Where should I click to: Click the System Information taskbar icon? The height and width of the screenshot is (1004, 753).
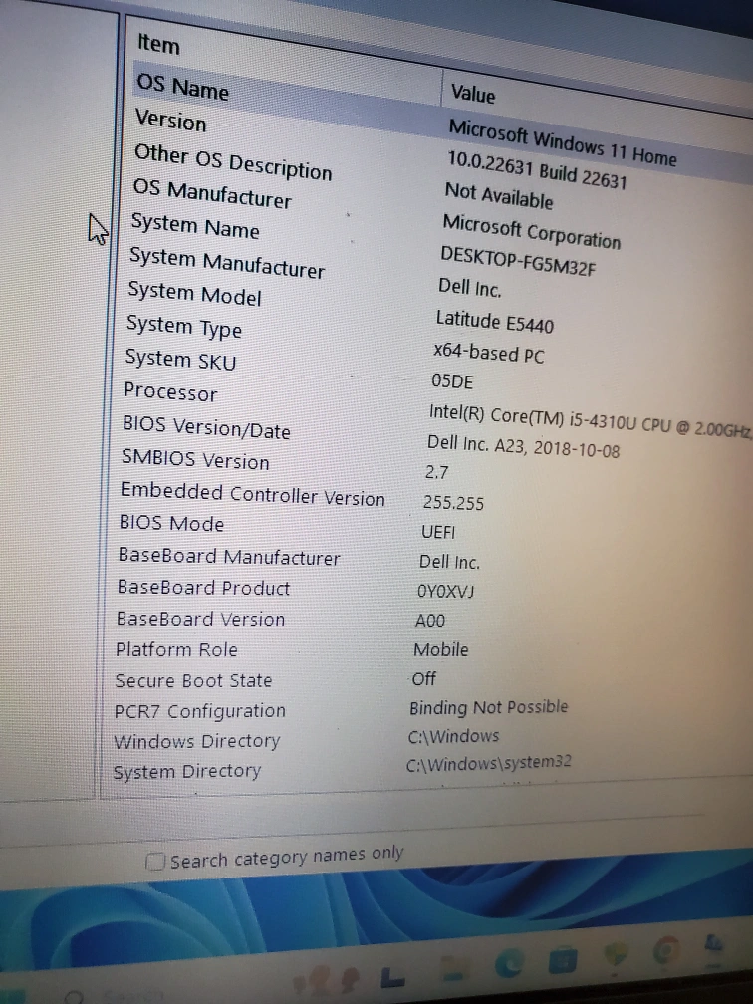click(712, 946)
